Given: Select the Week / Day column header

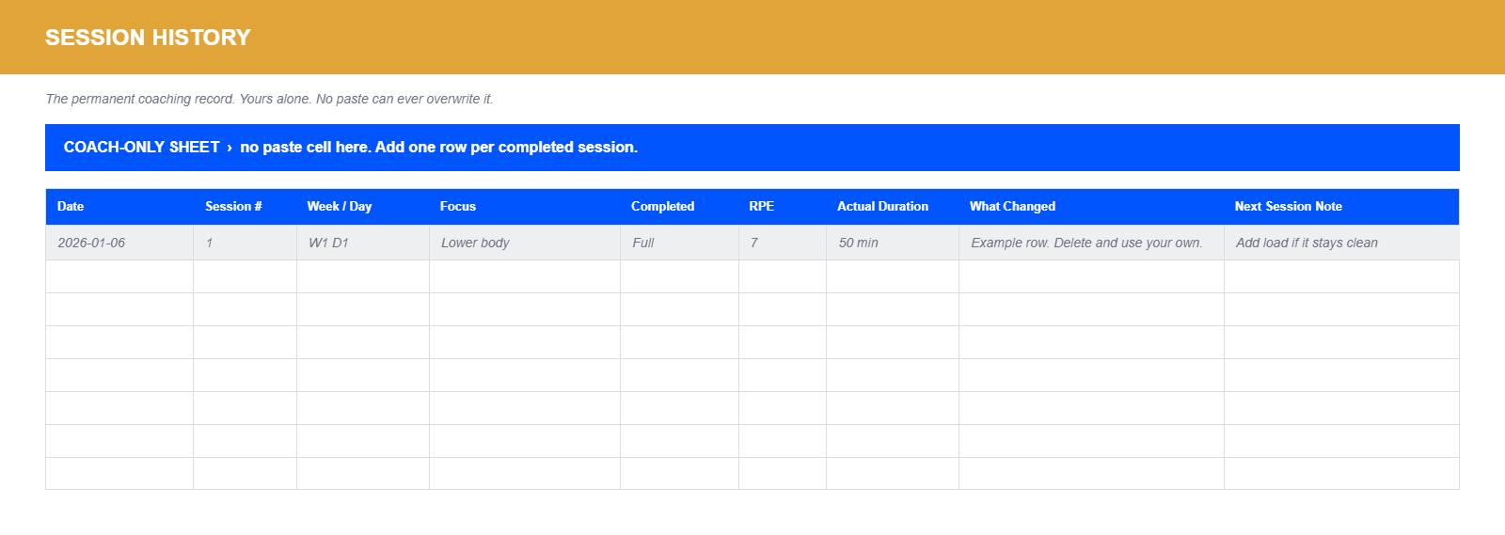Looking at the screenshot, I should pos(363,207).
